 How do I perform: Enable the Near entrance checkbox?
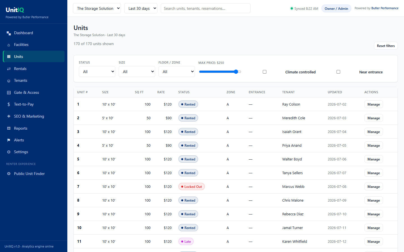tap(338, 72)
